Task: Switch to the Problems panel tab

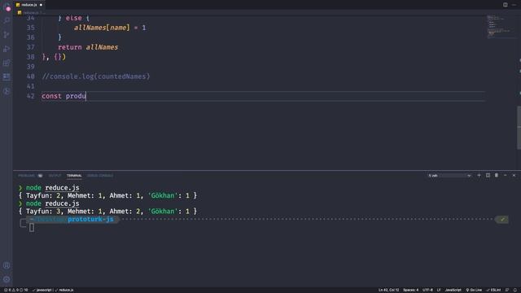Action: 26,176
